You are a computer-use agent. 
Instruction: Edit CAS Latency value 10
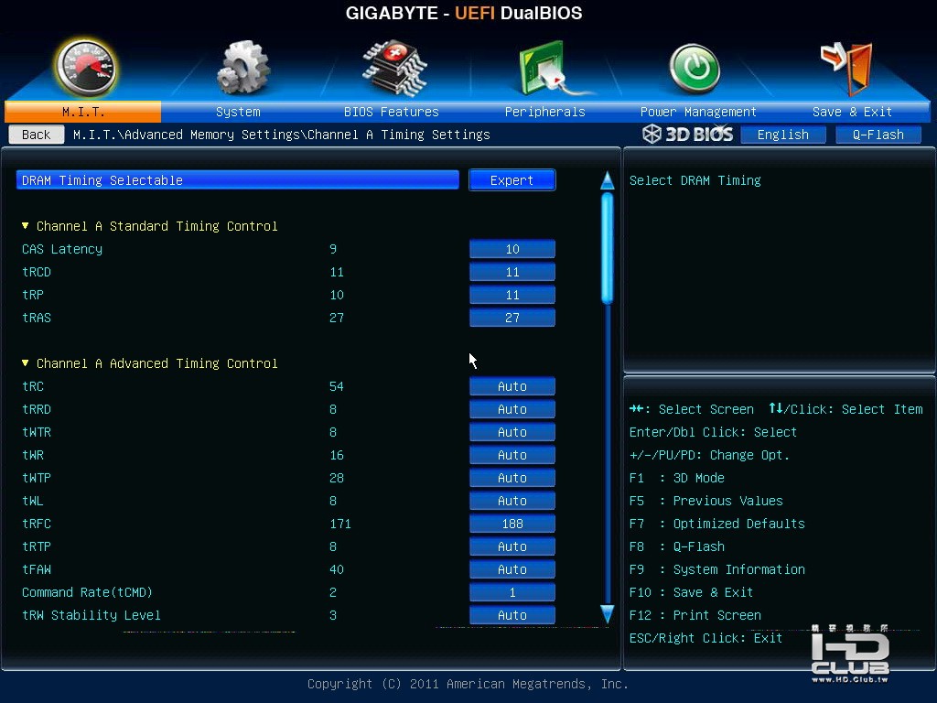(512, 249)
